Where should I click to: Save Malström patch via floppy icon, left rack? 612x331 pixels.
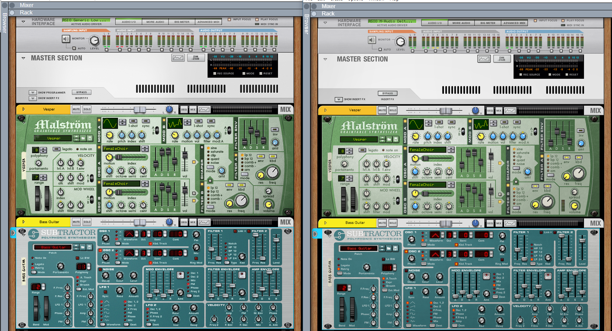tap(89, 138)
